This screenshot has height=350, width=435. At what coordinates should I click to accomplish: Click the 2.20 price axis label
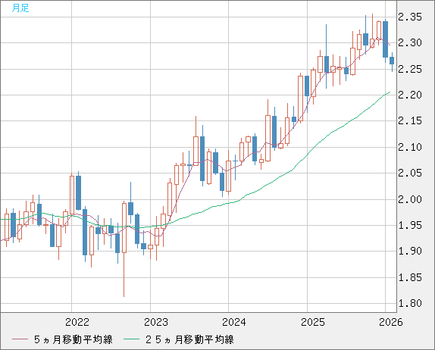click(x=410, y=95)
